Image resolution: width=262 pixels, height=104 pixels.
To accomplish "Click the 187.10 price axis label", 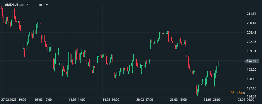I will point(251,88).
